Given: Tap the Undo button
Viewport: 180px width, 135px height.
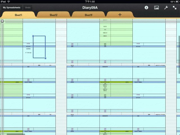Looking at the screenshot, I should (x=28, y=8).
